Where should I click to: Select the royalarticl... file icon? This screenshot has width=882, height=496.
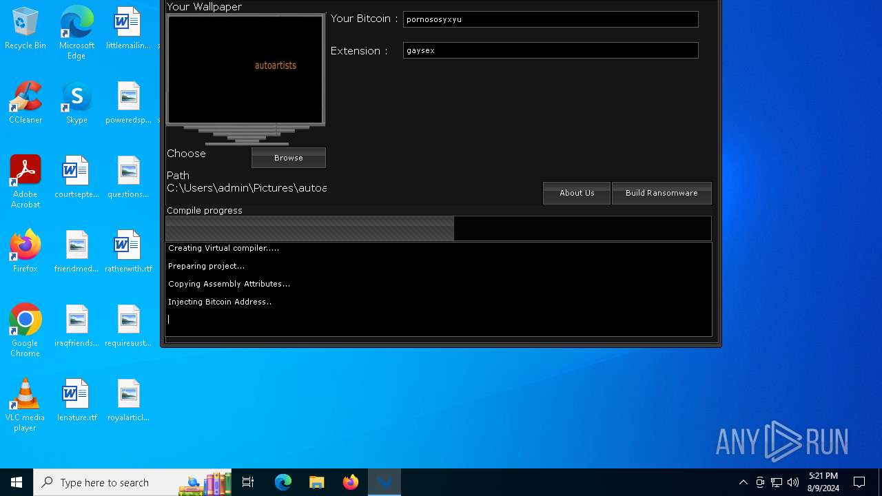(x=128, y=401)
